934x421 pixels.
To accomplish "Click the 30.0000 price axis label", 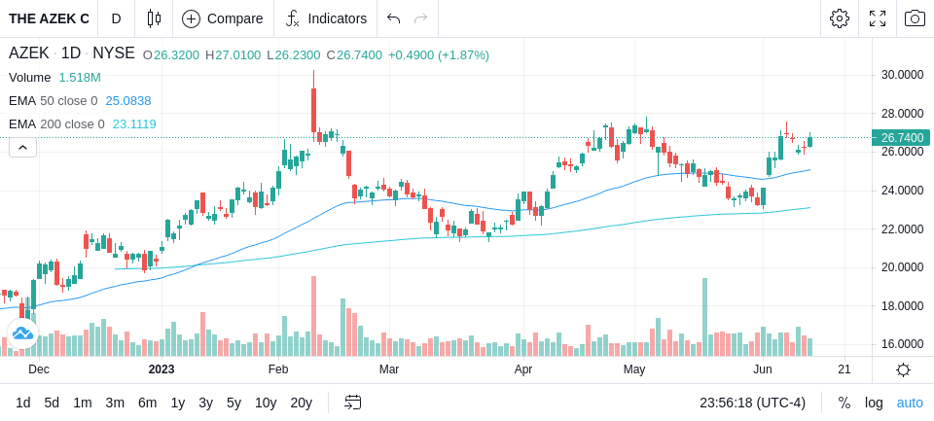I will point(903,75).
